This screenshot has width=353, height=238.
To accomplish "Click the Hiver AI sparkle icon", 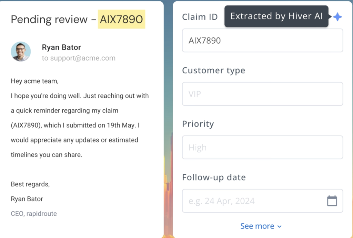I will point(337,17).
